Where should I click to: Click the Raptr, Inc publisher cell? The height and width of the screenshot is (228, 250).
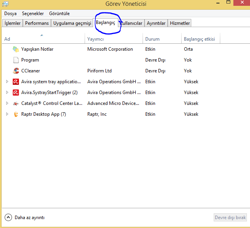97,114
